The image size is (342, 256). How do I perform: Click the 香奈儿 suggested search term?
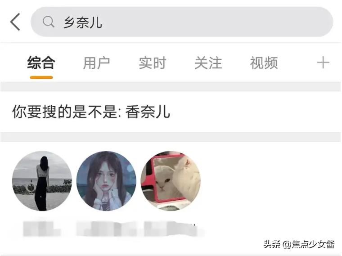pos(148,112)
